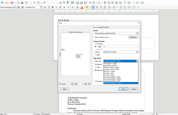Viewport: 178px width, 115px height.
Task: Run the Spelling check icon
Action: pyautogui.click(x=64, y=3)
